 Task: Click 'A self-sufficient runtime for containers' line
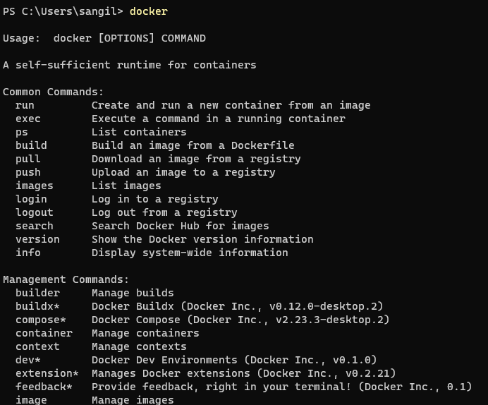pyautogui.click(x=130, y=65)
